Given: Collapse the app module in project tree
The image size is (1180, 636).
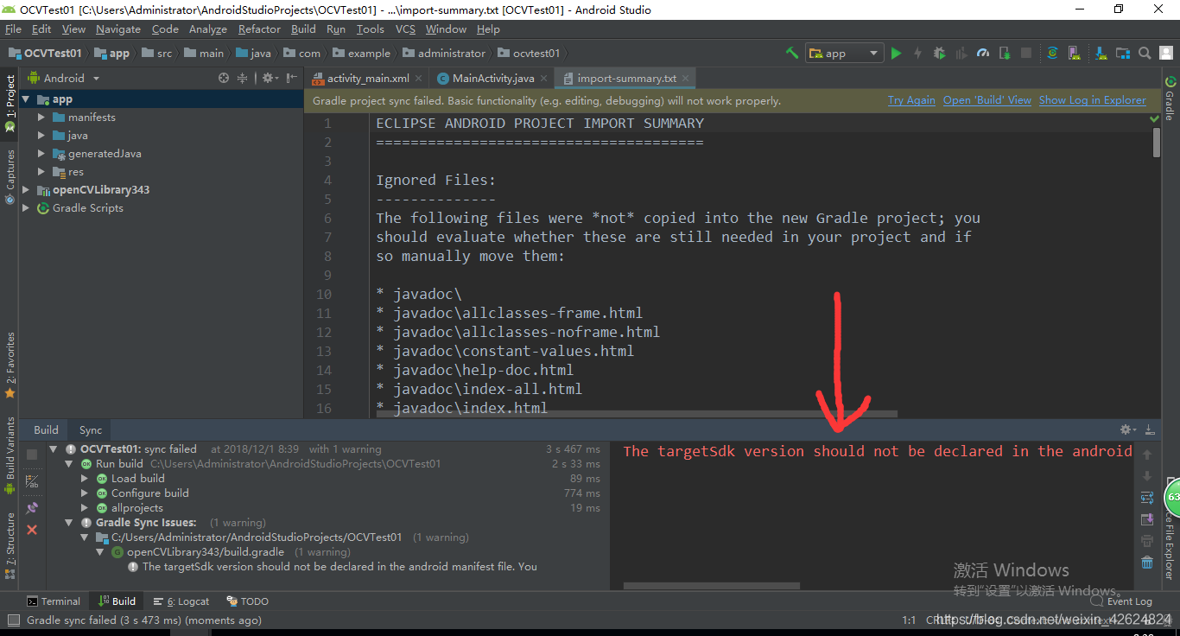Looking at the screenshot, I should (26, 99).
